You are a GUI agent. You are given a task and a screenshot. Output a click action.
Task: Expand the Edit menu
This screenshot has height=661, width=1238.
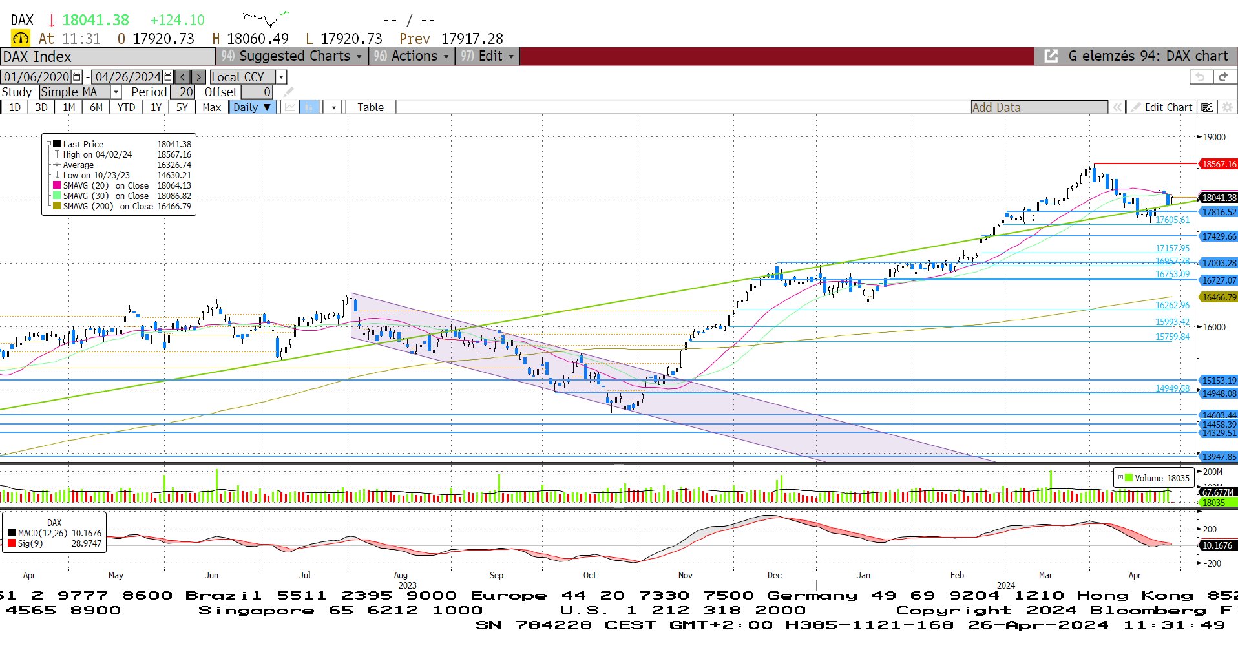(x=487, y=56)
